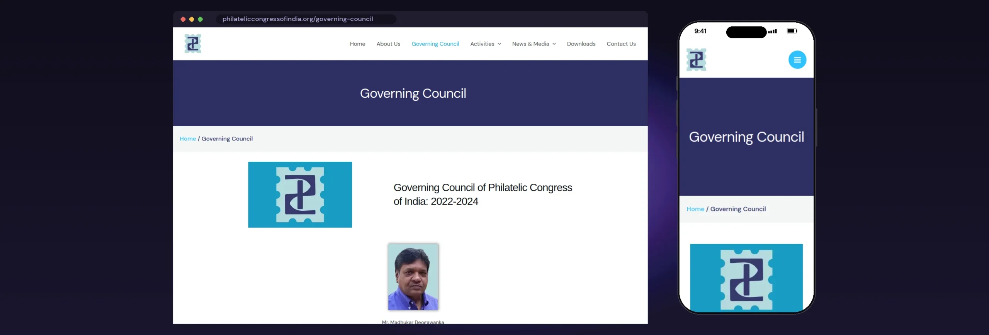Tap the Governing Council breadcrumb text on mobile
The image size is (989, 335).
pos(738,209)
